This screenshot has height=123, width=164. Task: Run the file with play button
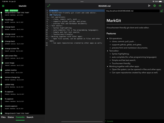(149, 6)
